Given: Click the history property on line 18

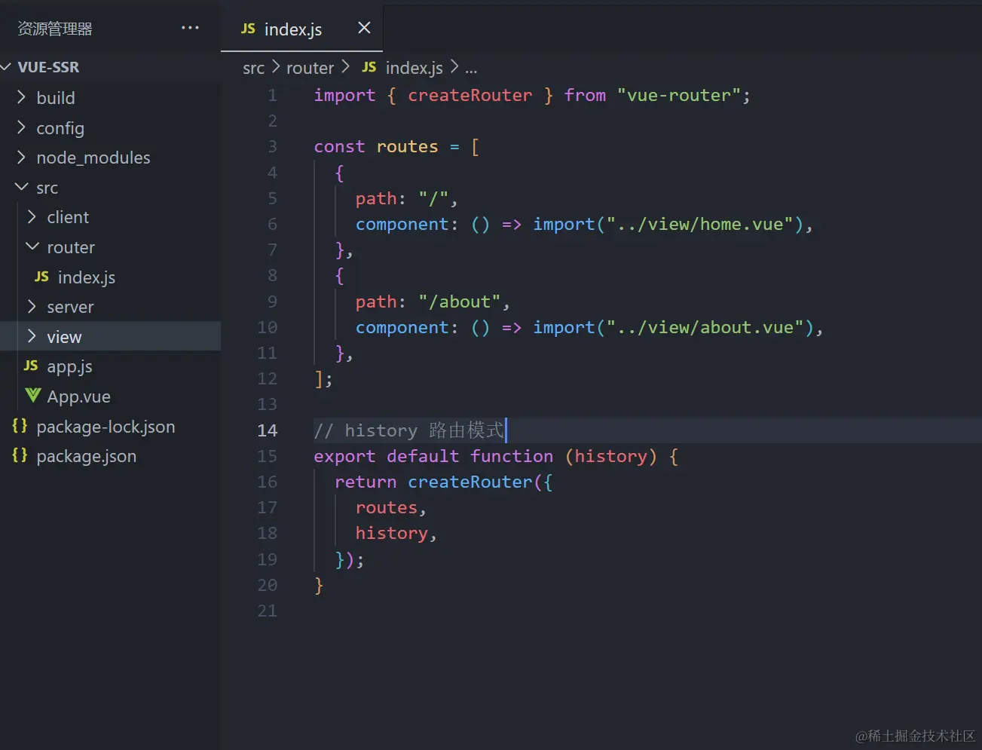Looking at the screenshot, I should pyautogui.click(x=391, y=534).
